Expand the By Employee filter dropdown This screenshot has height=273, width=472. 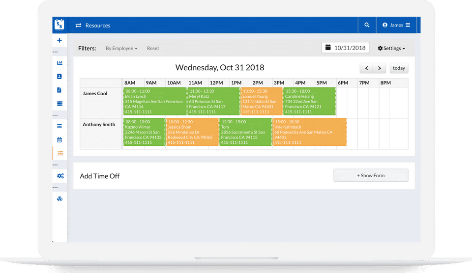point(121,48)
